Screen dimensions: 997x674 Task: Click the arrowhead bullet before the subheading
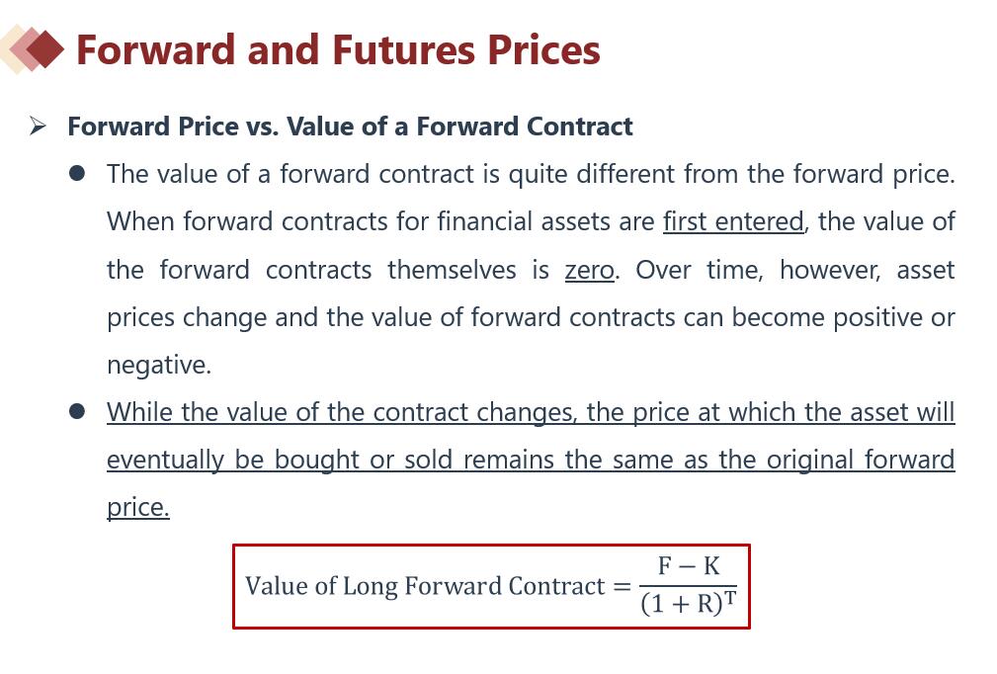coord(38,126)
